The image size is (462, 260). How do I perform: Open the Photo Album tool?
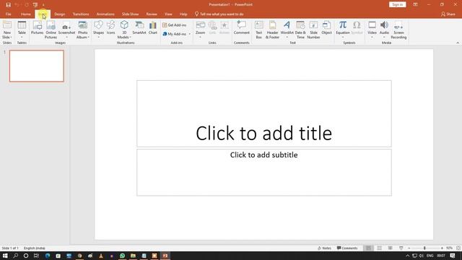(82, 30)
